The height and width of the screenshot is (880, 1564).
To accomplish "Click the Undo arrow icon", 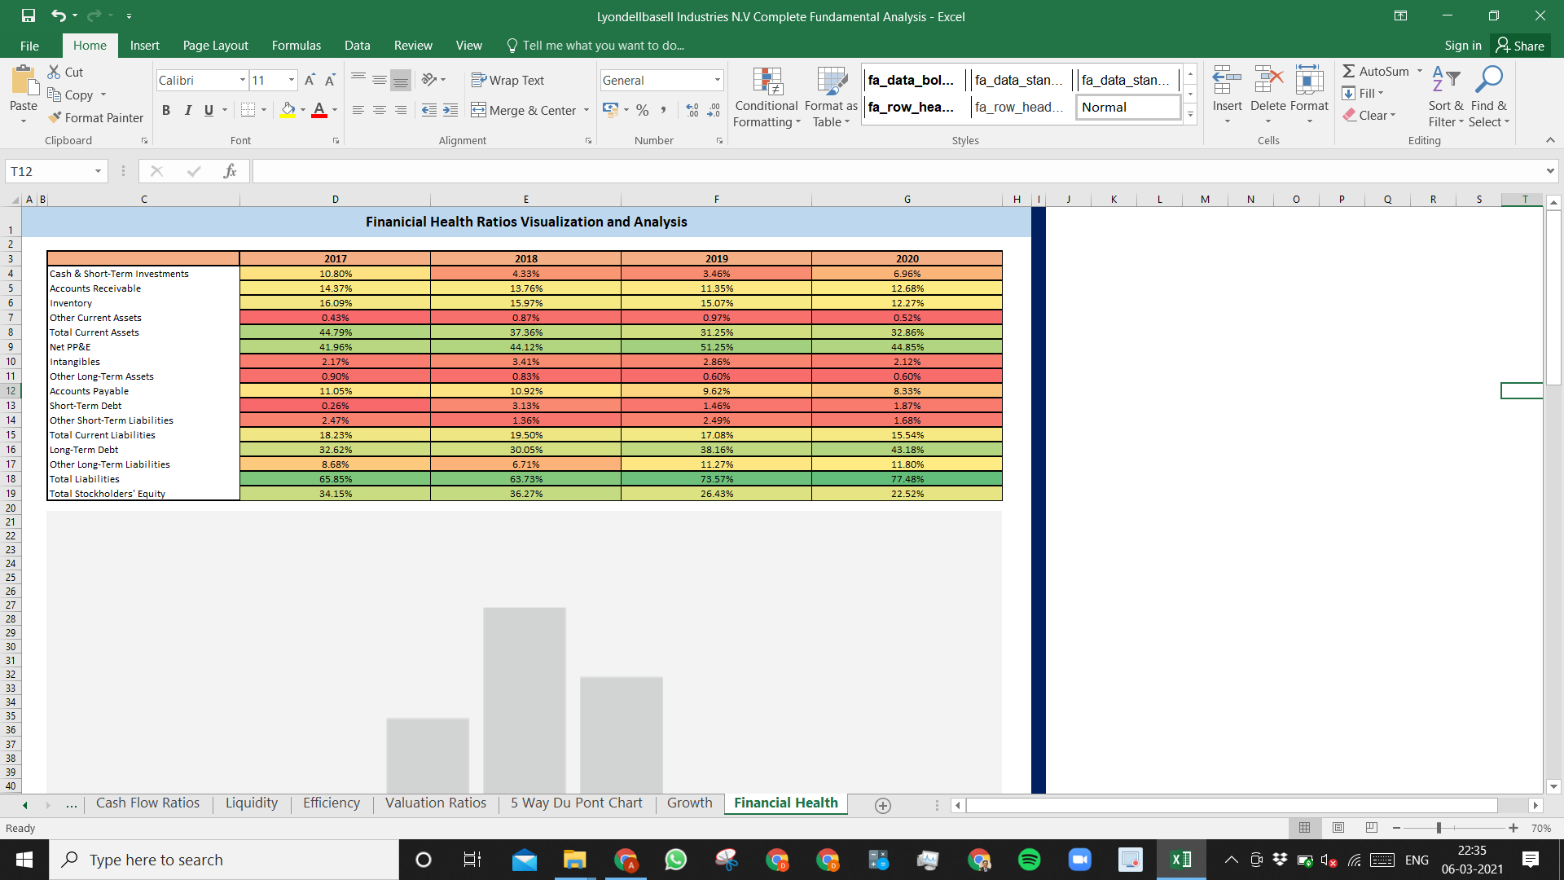I will pyautogui.click(x=58, y=15).
